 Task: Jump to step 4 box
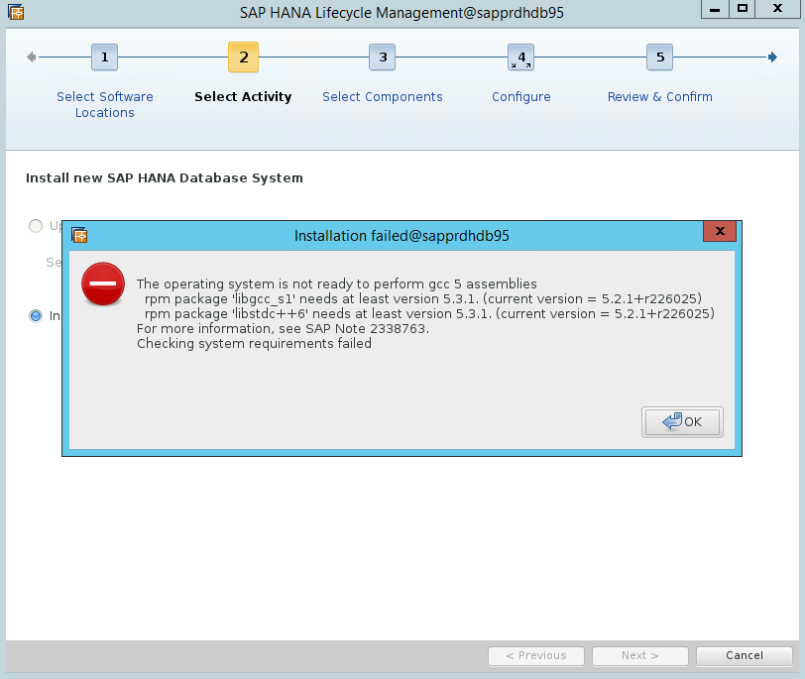pos(521,57)
